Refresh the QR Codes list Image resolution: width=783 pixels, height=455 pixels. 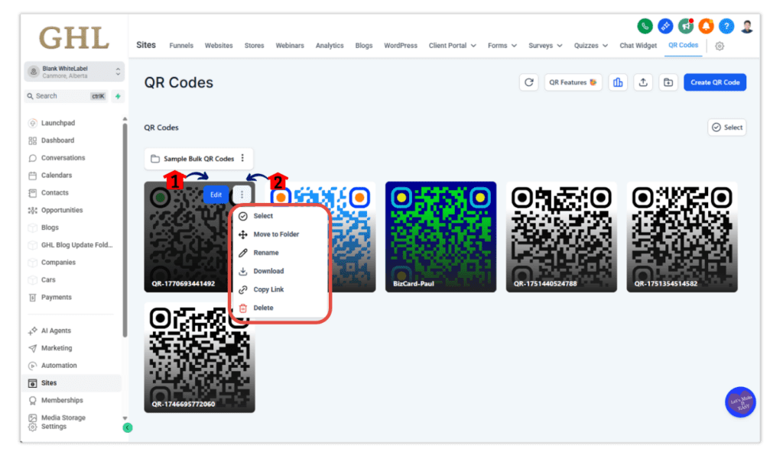529,82
